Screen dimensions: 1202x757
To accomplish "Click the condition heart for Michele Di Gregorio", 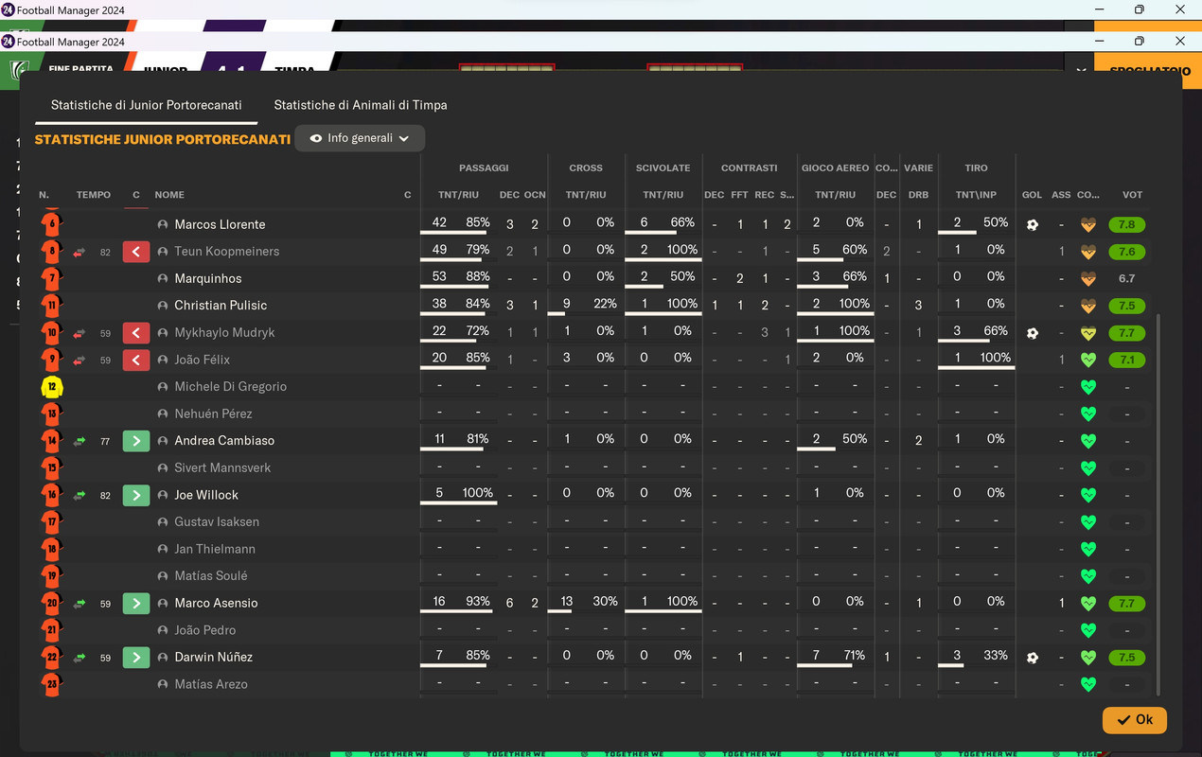I will (x=1088, y=387).
